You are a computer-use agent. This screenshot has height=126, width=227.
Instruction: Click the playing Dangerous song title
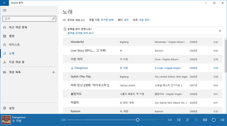81,68
